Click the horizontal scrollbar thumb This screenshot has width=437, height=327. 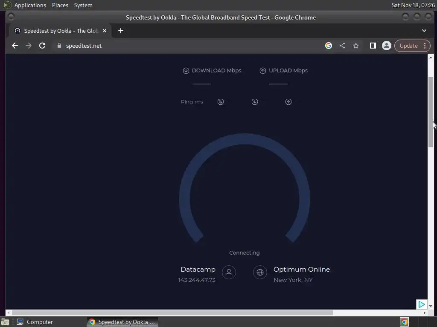(x=172, y=313)
